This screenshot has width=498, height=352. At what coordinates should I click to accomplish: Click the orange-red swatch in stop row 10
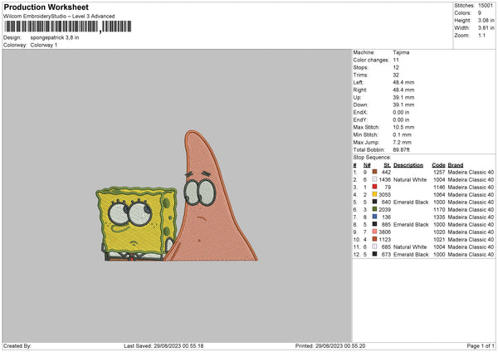point(375,239)
